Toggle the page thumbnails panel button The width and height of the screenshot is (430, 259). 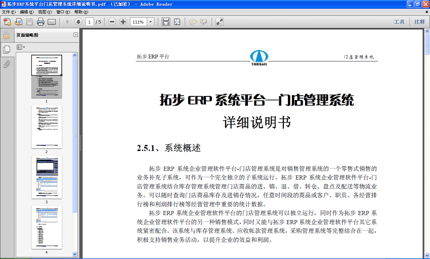6,50
